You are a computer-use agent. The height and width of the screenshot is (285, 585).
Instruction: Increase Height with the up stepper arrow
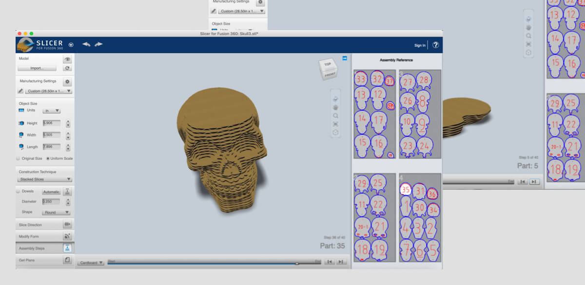pos(68,122)
